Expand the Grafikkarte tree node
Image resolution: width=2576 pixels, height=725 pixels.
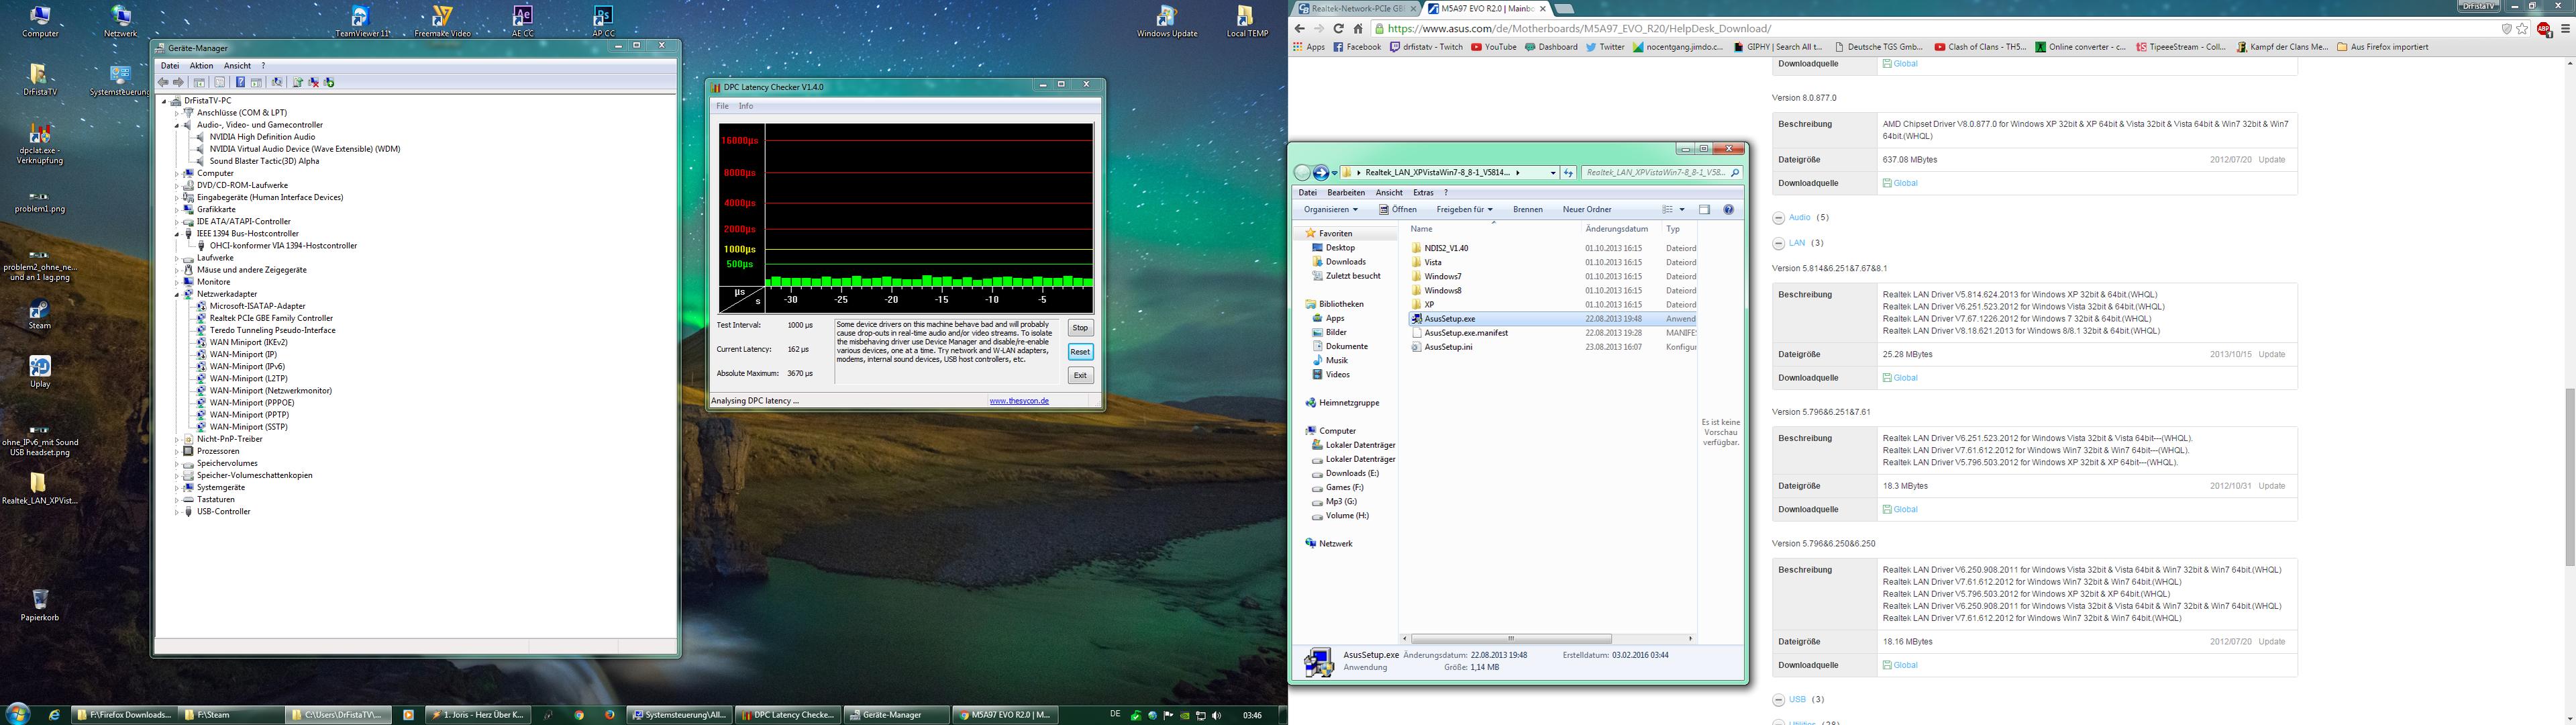coord(177,210)
